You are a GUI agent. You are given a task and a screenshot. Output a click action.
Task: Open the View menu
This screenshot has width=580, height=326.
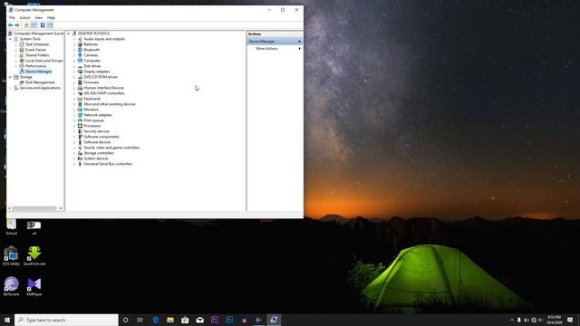[38, 18]
